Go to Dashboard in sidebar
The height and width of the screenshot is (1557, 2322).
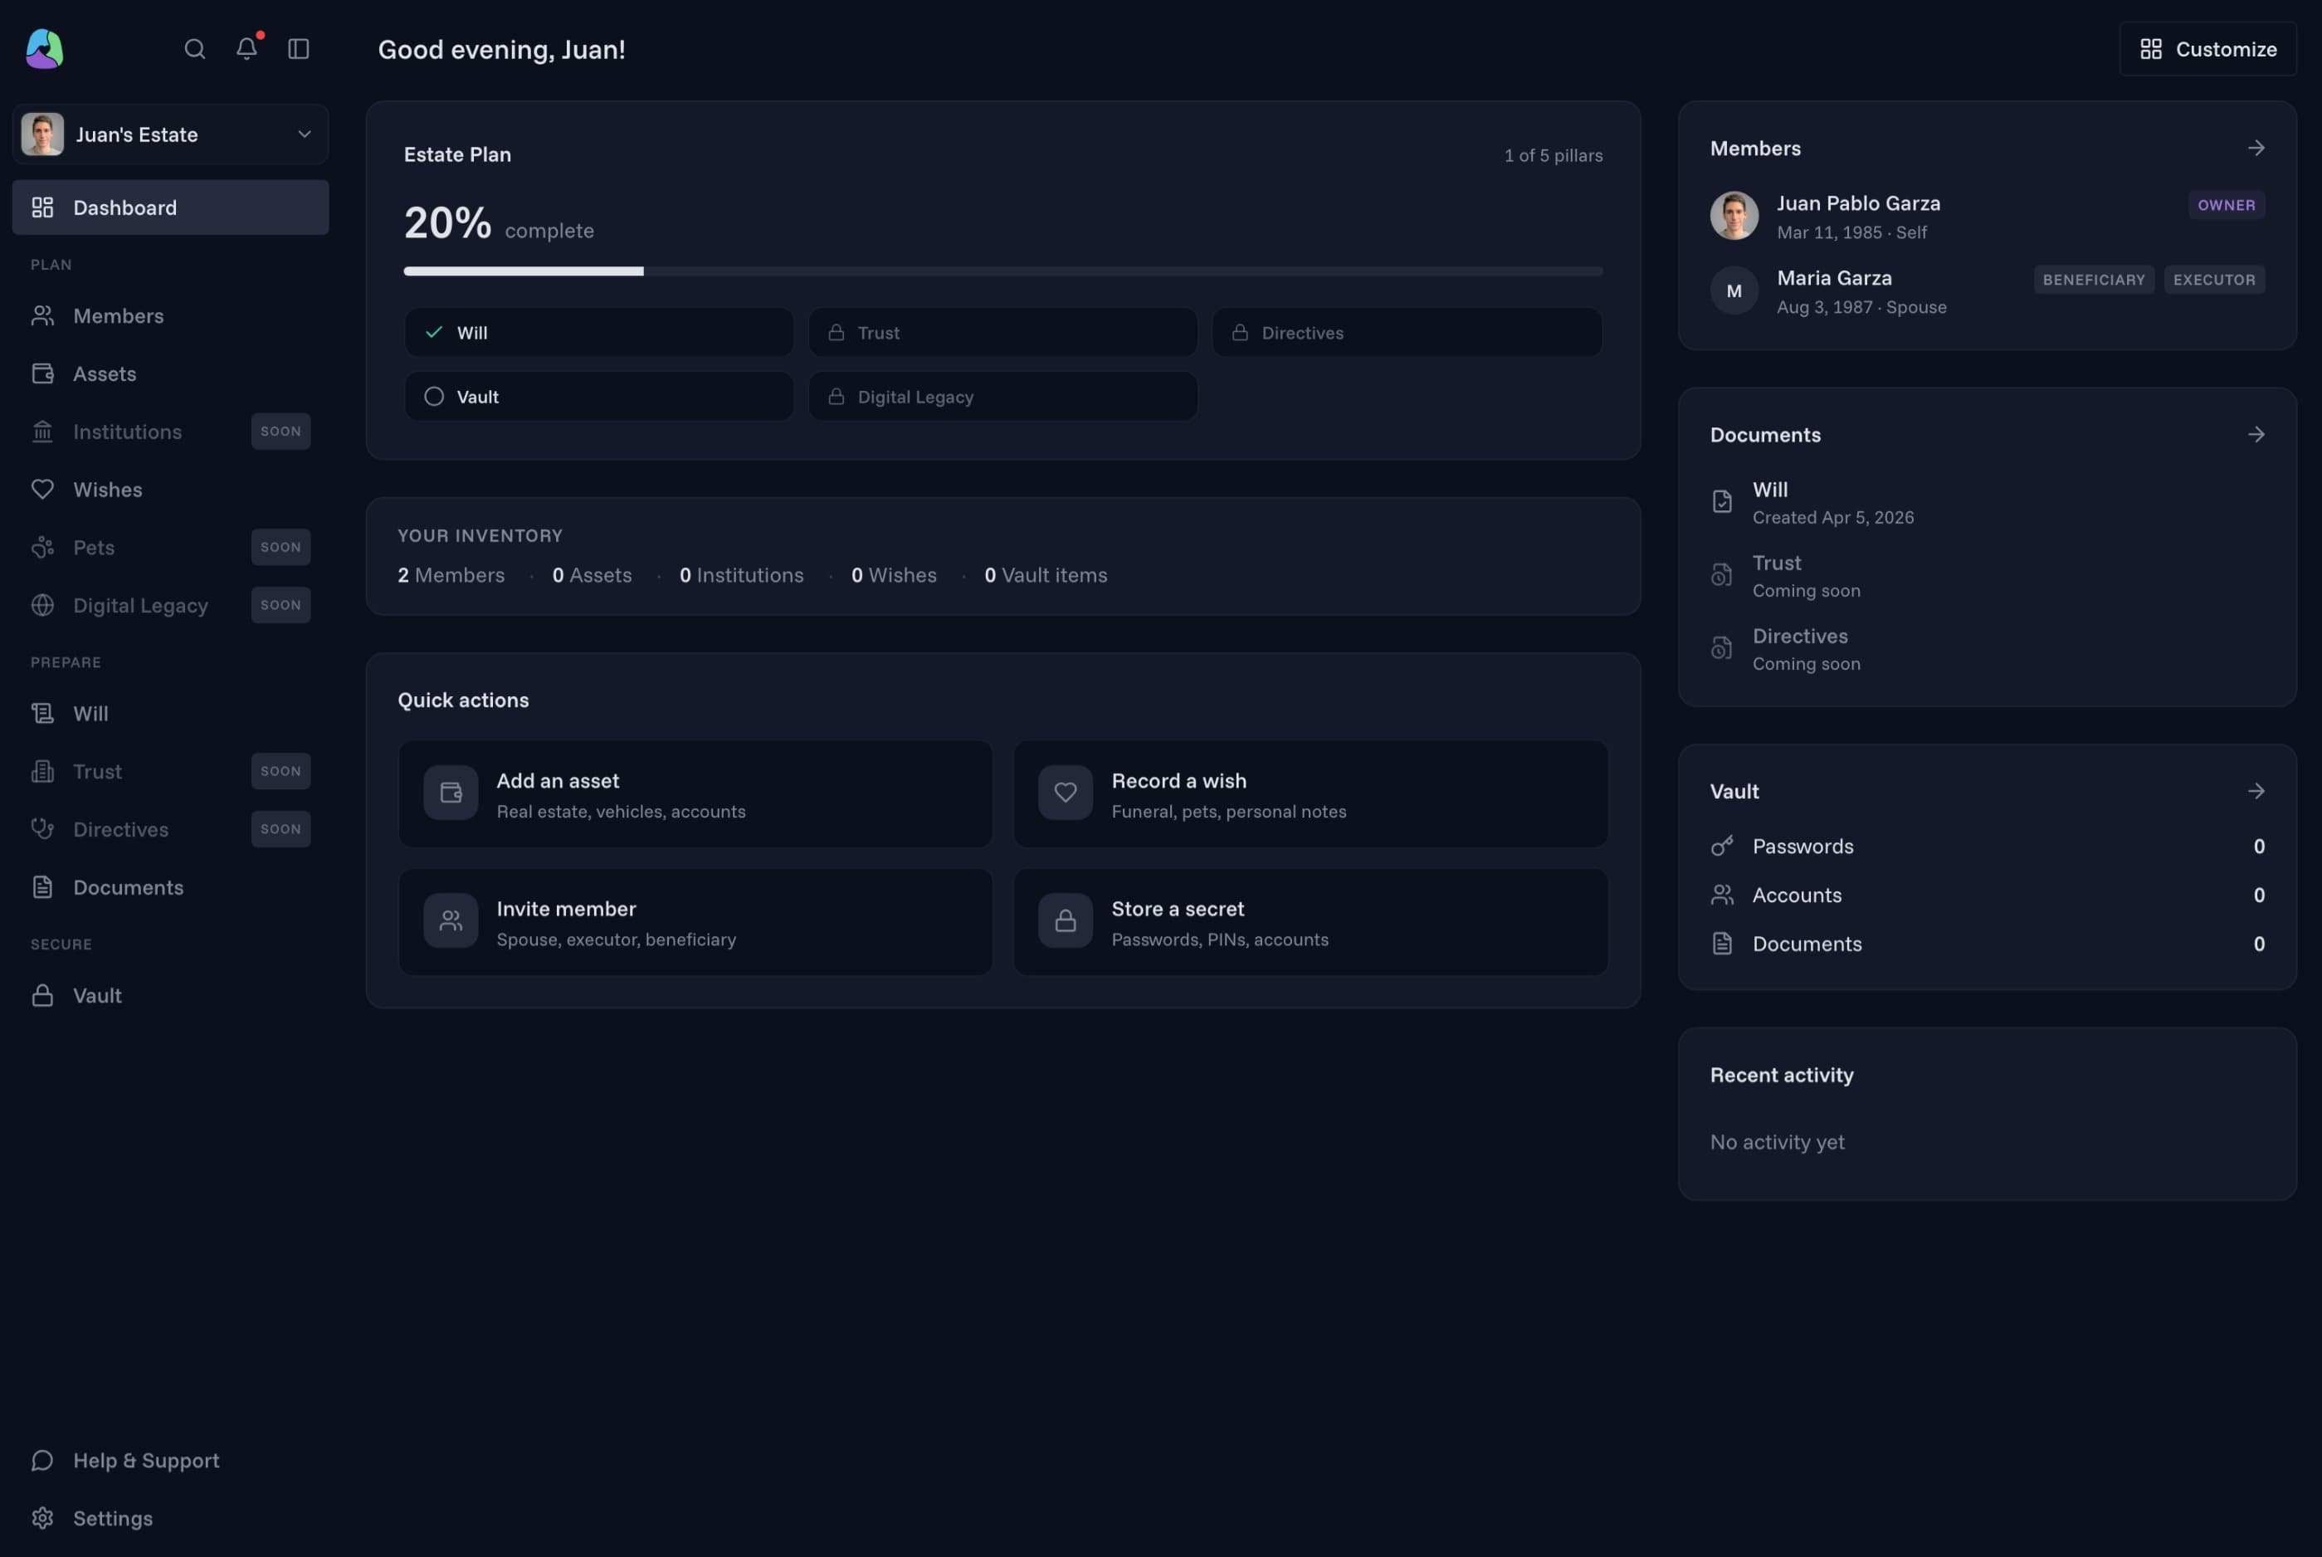171,207
